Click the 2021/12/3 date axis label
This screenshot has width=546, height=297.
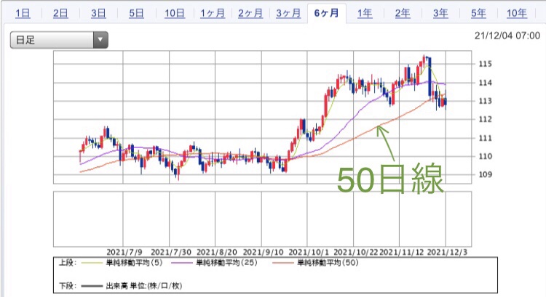tap(447, 252)
